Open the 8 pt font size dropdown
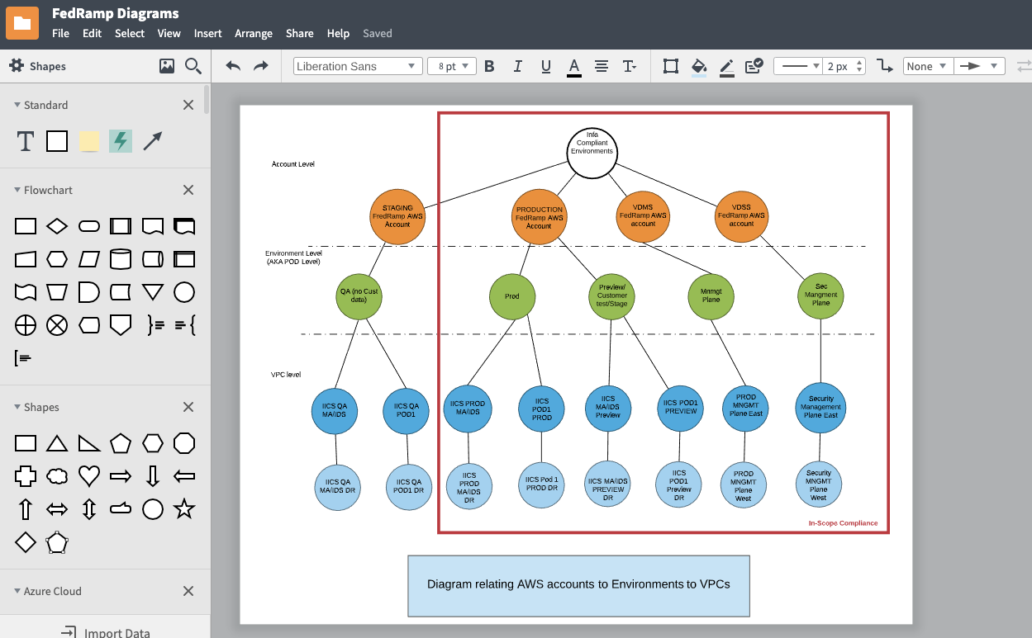1032x638 pixels. 452,66
